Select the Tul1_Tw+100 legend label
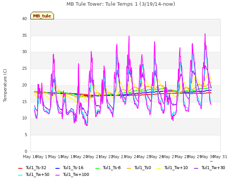 point(76,174)
